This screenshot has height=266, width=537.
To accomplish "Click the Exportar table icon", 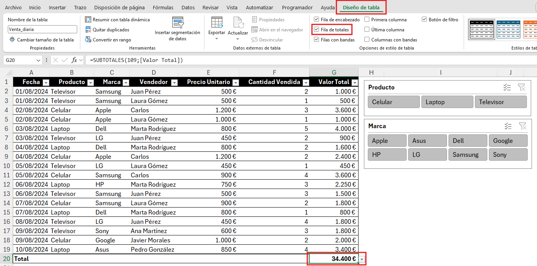I will pos(217,22).
